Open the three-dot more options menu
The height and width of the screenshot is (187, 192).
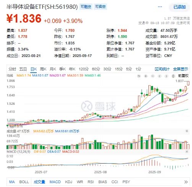coord(160,7)
